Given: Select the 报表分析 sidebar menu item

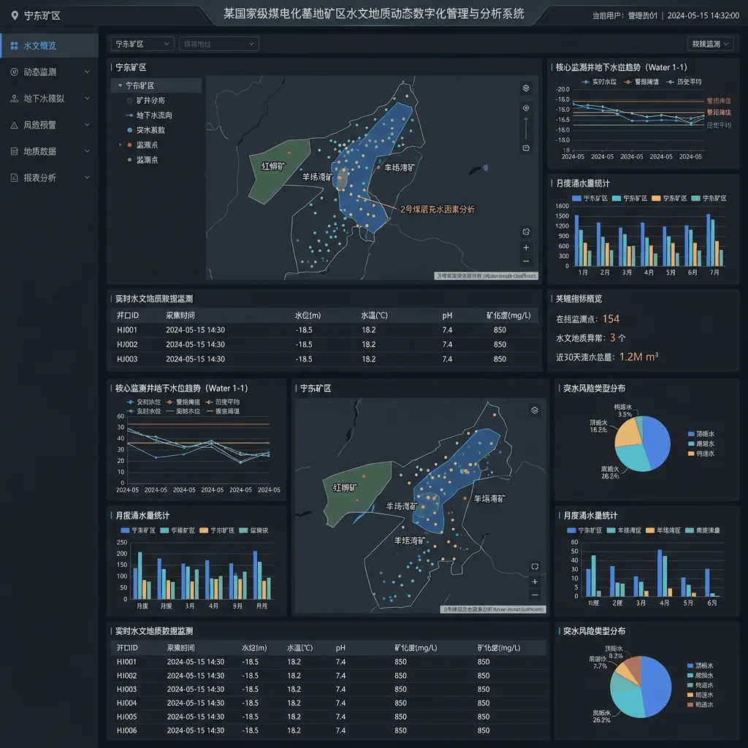Looking at the screenshot, I should (49, 178).
